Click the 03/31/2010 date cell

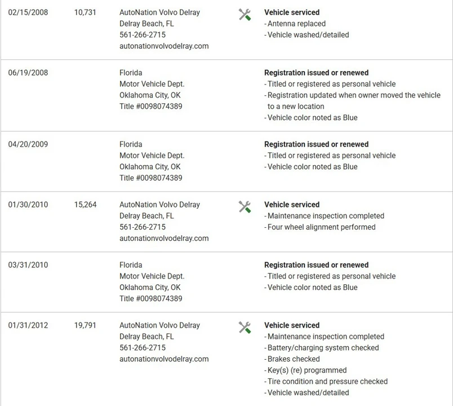(x=28, y=265)
